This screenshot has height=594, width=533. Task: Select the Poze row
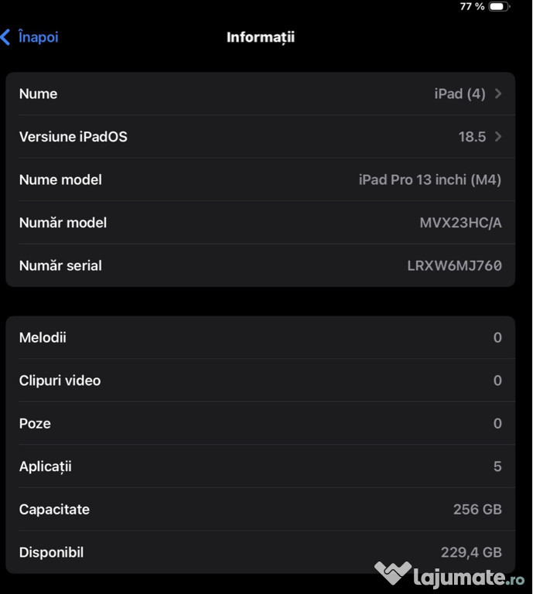pos(260,423)
